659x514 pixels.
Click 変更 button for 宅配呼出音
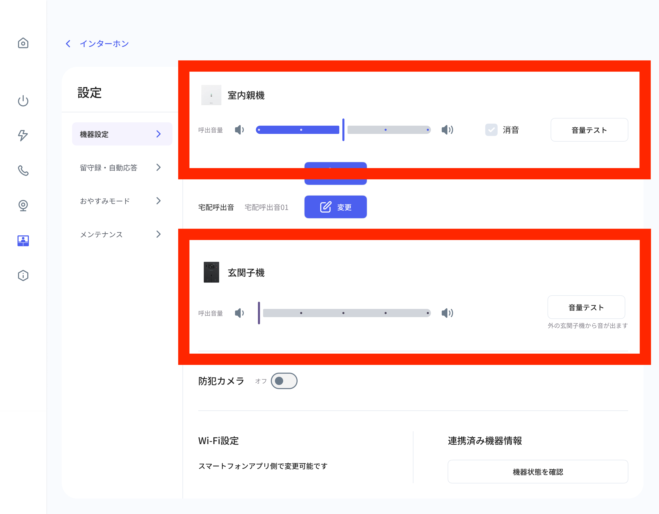pyautogui.click(x=335, y=207)
